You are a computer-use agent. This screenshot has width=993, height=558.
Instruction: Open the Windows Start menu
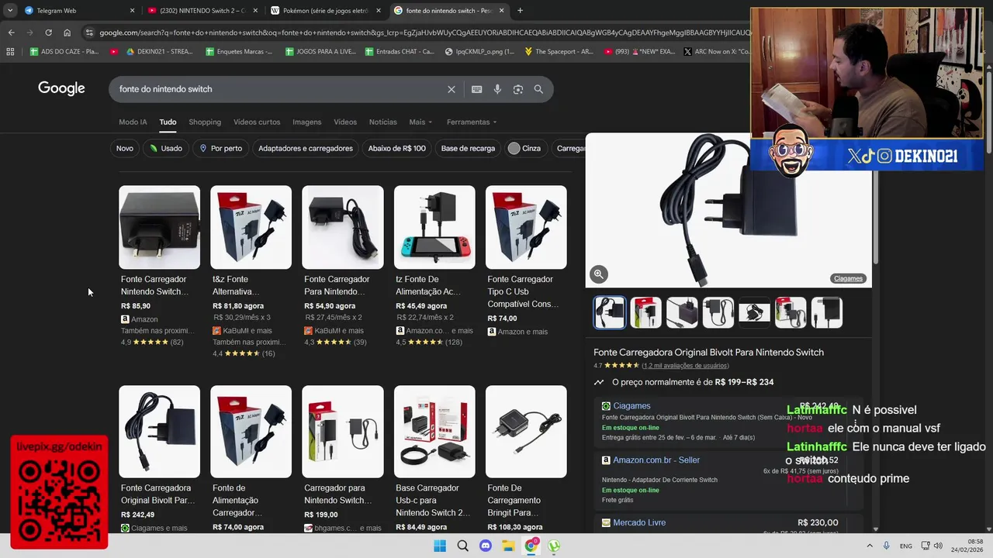[x=440, y=546]
